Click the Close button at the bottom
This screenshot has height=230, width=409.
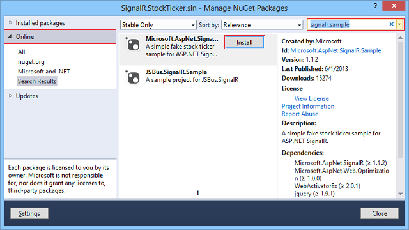pos(380,213)
